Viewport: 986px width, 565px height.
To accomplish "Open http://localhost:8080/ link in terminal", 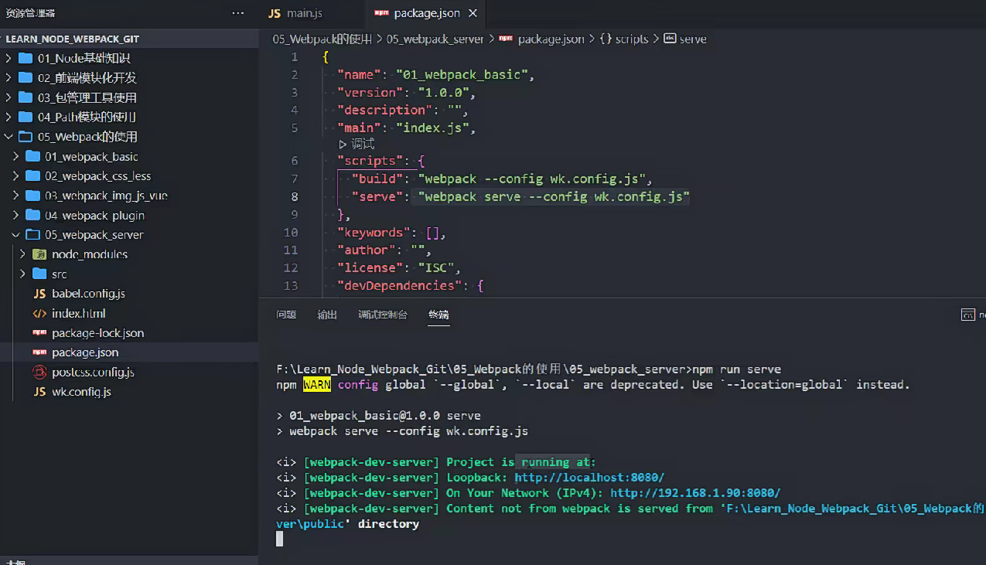I will (589, 478).
